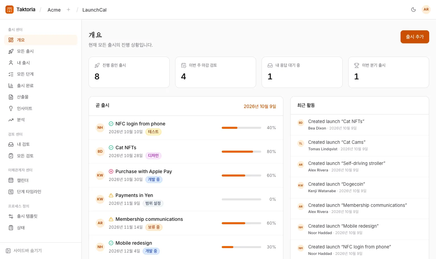Click warning icon for Membership communications
The width and height of the screenshot is (436, 259).
click(x=111, y=219)
